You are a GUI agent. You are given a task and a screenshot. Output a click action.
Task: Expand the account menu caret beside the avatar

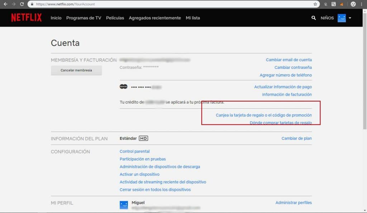tap(350, 18)
